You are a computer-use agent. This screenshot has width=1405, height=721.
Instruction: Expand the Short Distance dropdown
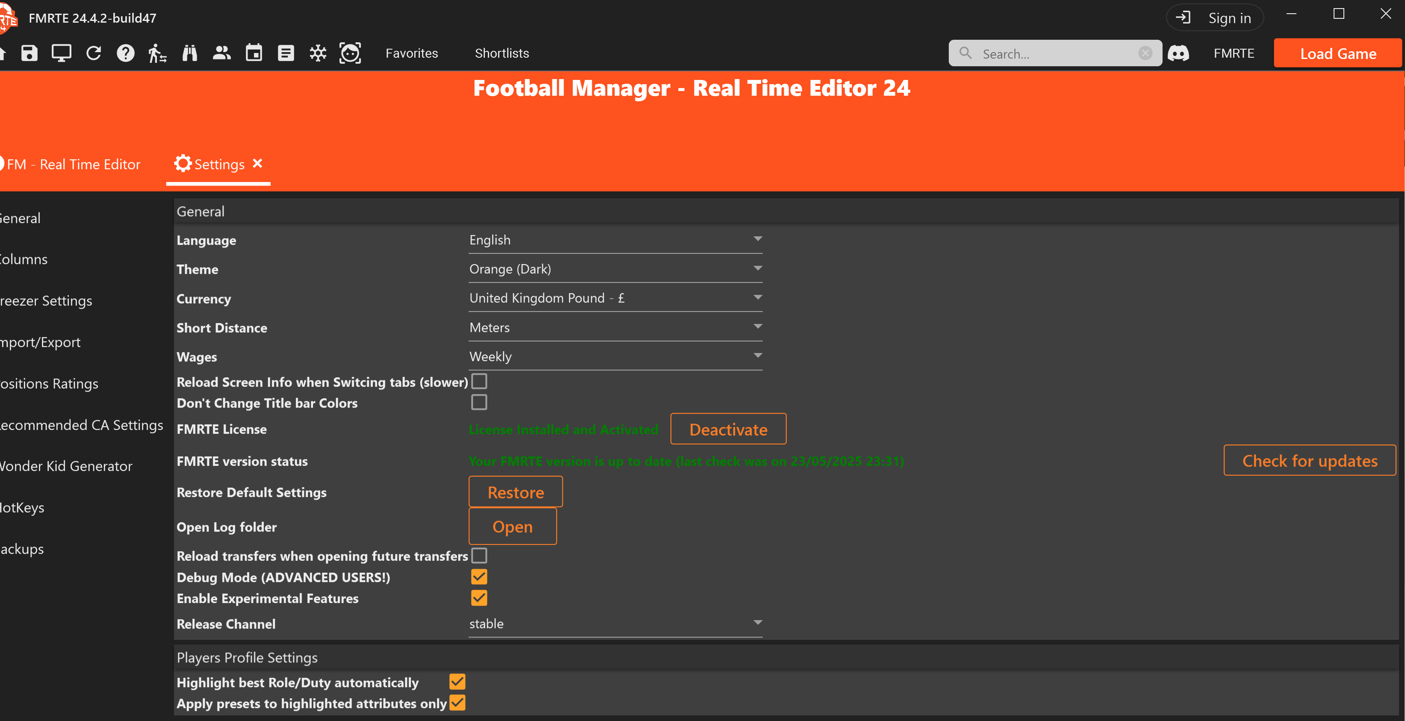point(615,327)
